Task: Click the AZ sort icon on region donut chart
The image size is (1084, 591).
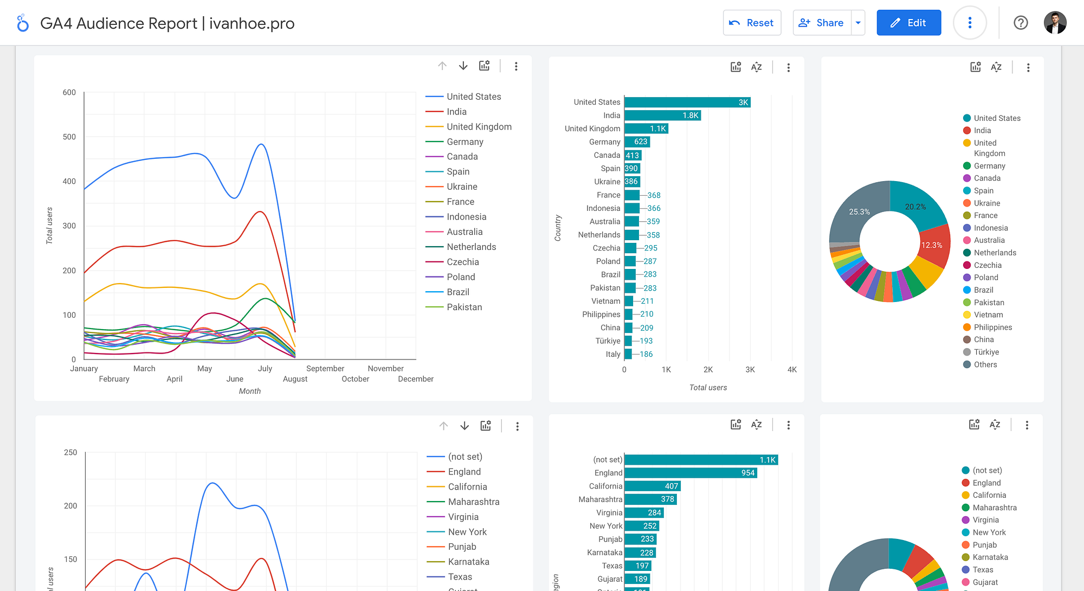Action: (x=995, y=425)
